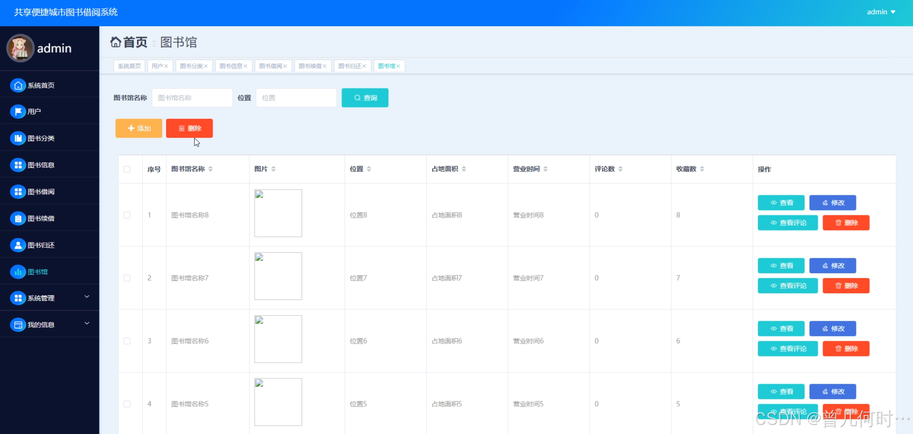
Task: Click the 系统管理 sidebar icon
Action: pos(18,298)
